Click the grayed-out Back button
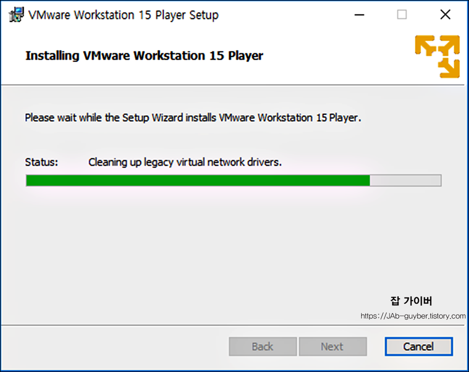 [x=263, y=346]
